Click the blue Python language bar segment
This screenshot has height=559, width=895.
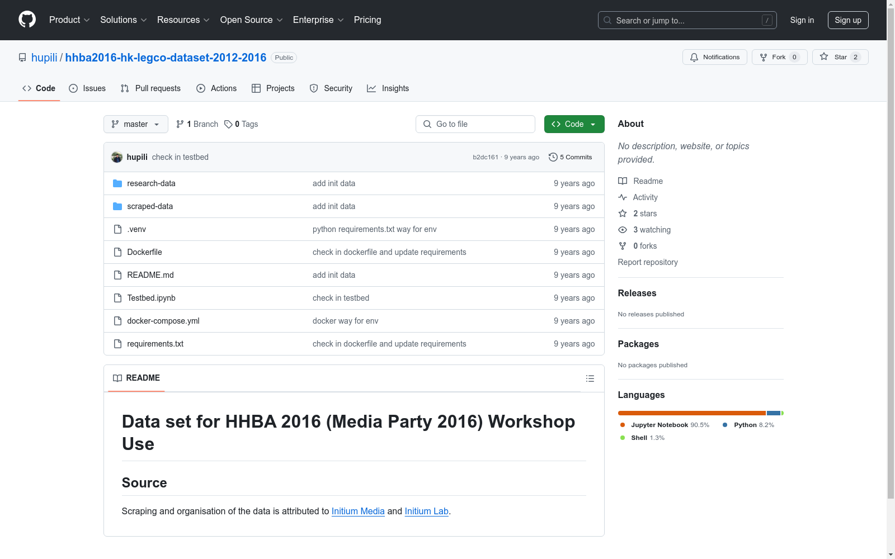[774, 413]
